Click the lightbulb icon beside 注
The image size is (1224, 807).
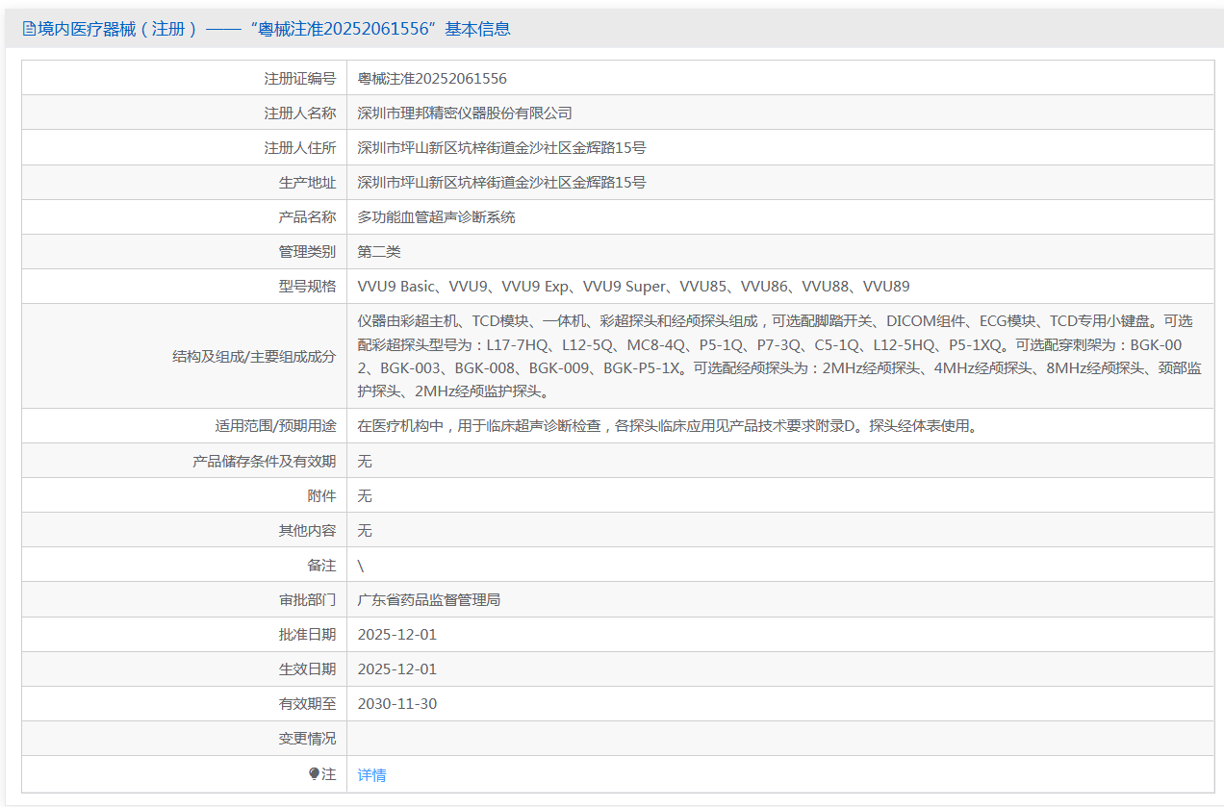tap(314, 774)
